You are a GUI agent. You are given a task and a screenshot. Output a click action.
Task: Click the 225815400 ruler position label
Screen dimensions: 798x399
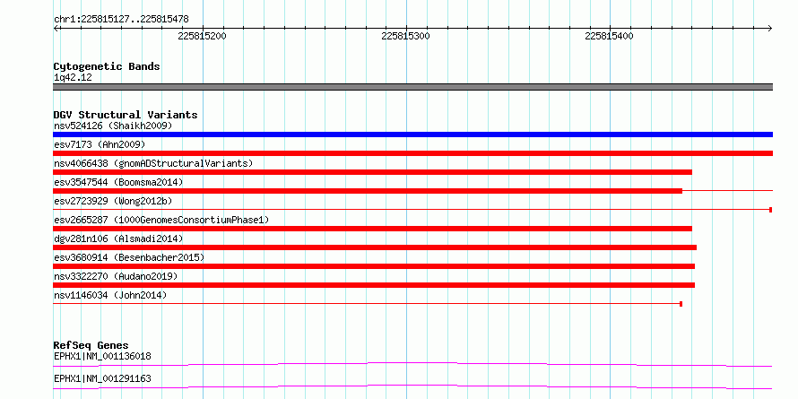609,36
